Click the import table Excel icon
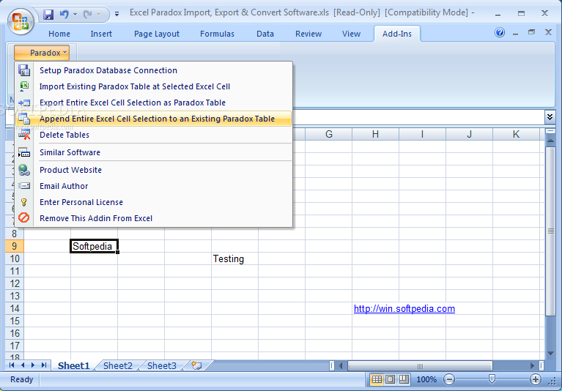 (24, 86)
